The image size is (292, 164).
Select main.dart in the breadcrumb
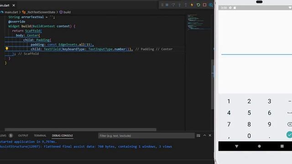click(x=11, y=12)
